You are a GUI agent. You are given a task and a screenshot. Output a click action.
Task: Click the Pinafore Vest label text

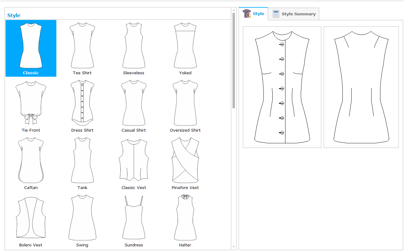pos(185,188)
